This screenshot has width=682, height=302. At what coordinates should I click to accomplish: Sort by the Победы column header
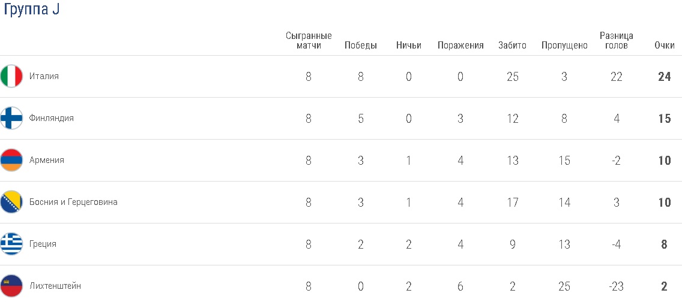[361, 46]
